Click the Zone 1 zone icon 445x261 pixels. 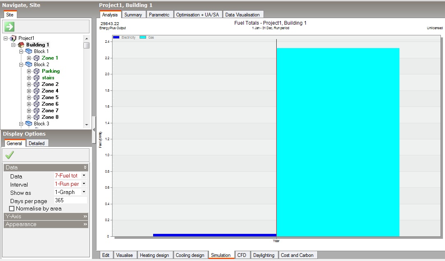37,58
